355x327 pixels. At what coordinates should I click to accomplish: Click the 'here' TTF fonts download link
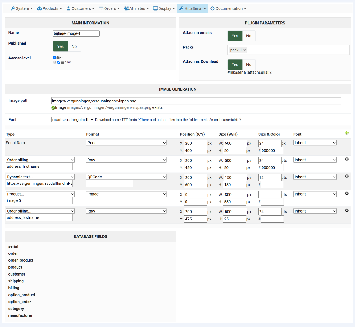click(x=146, y=120)
